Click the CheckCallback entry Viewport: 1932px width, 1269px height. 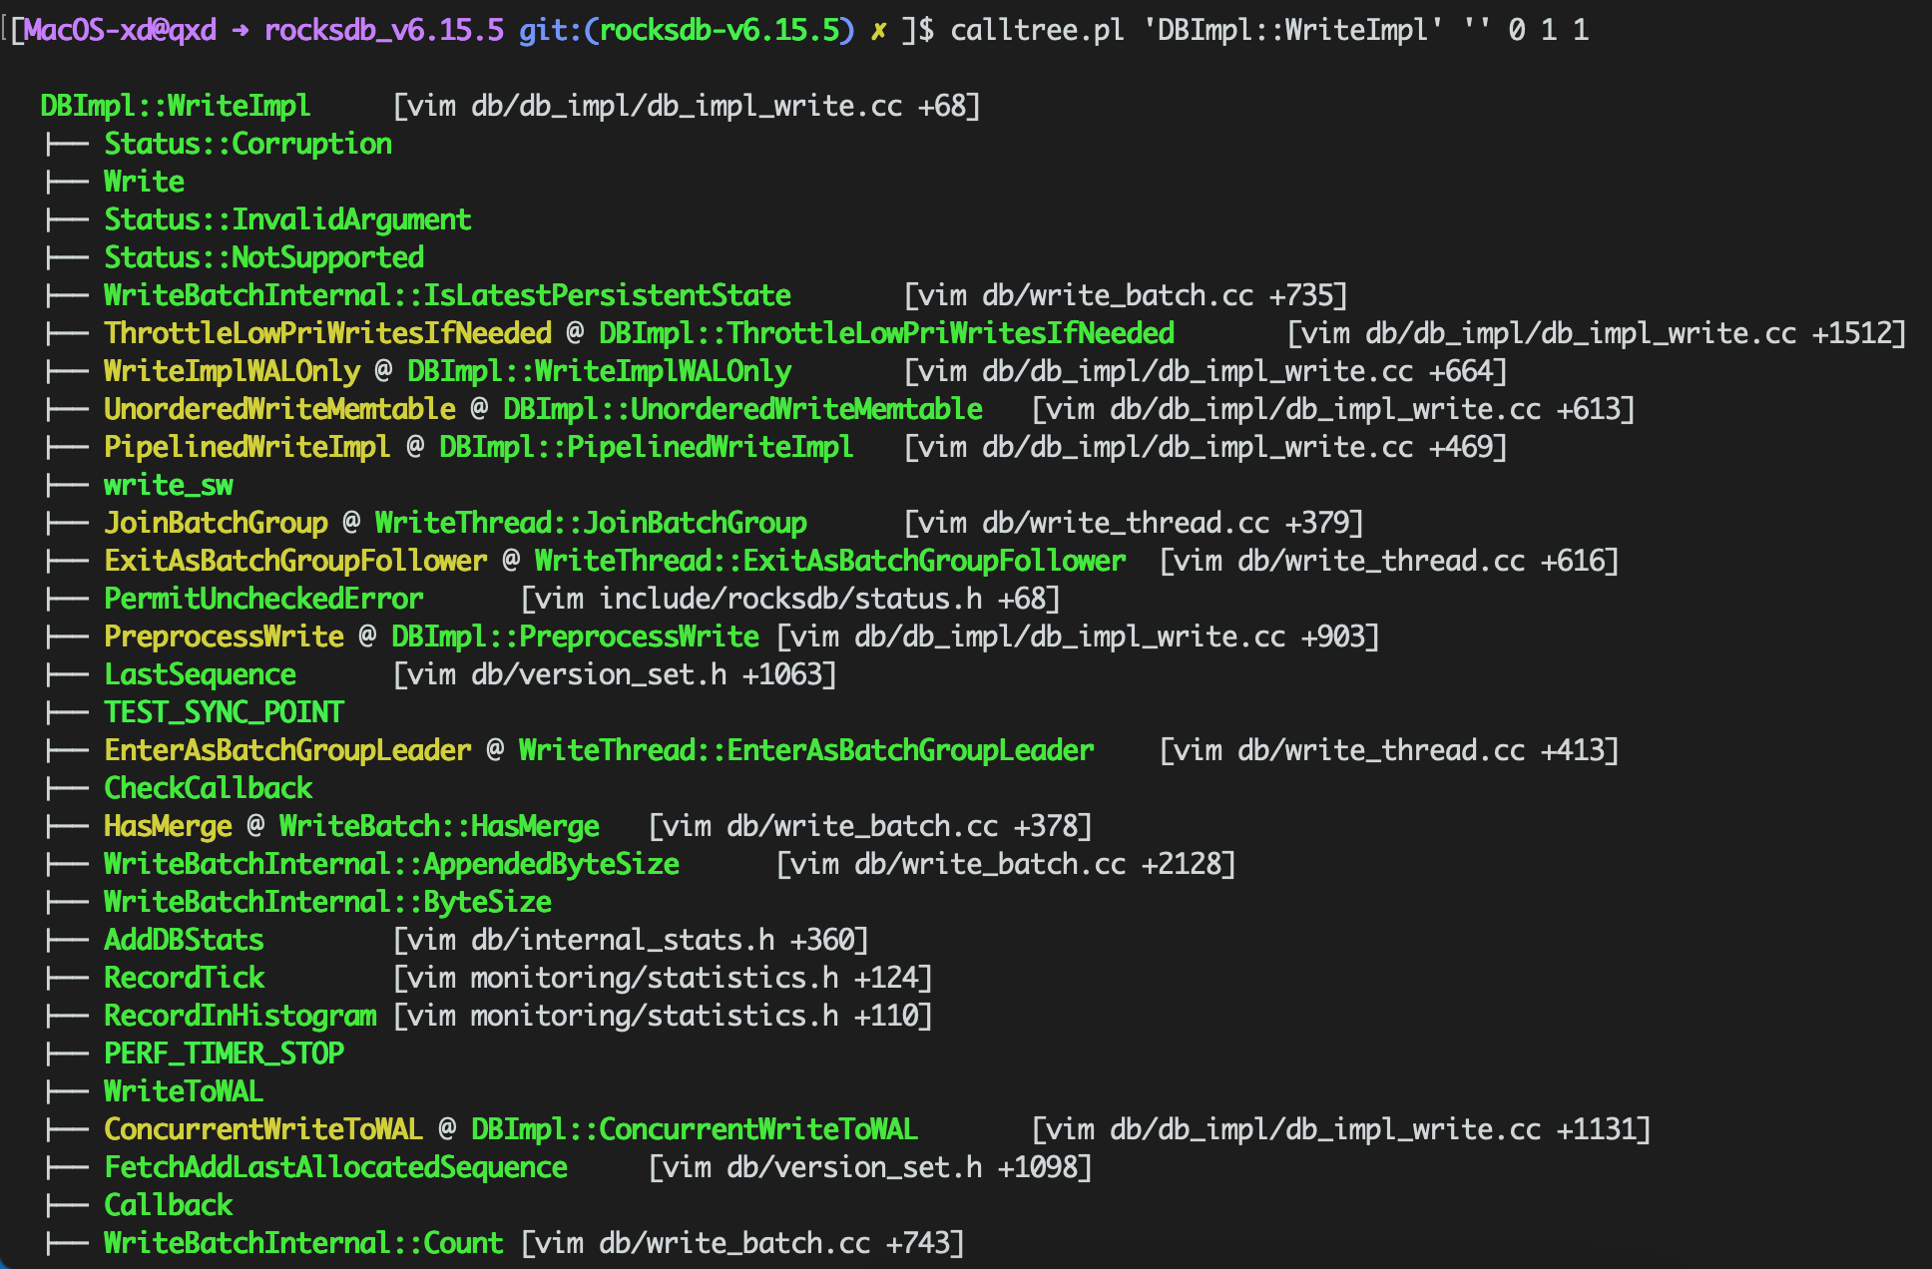tap(209, 788)
